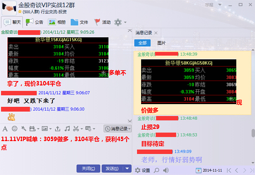This screenshot has height=175, width=255.
Task: Open the calendar date picker 2014-11-11
Action: (209, 170)
